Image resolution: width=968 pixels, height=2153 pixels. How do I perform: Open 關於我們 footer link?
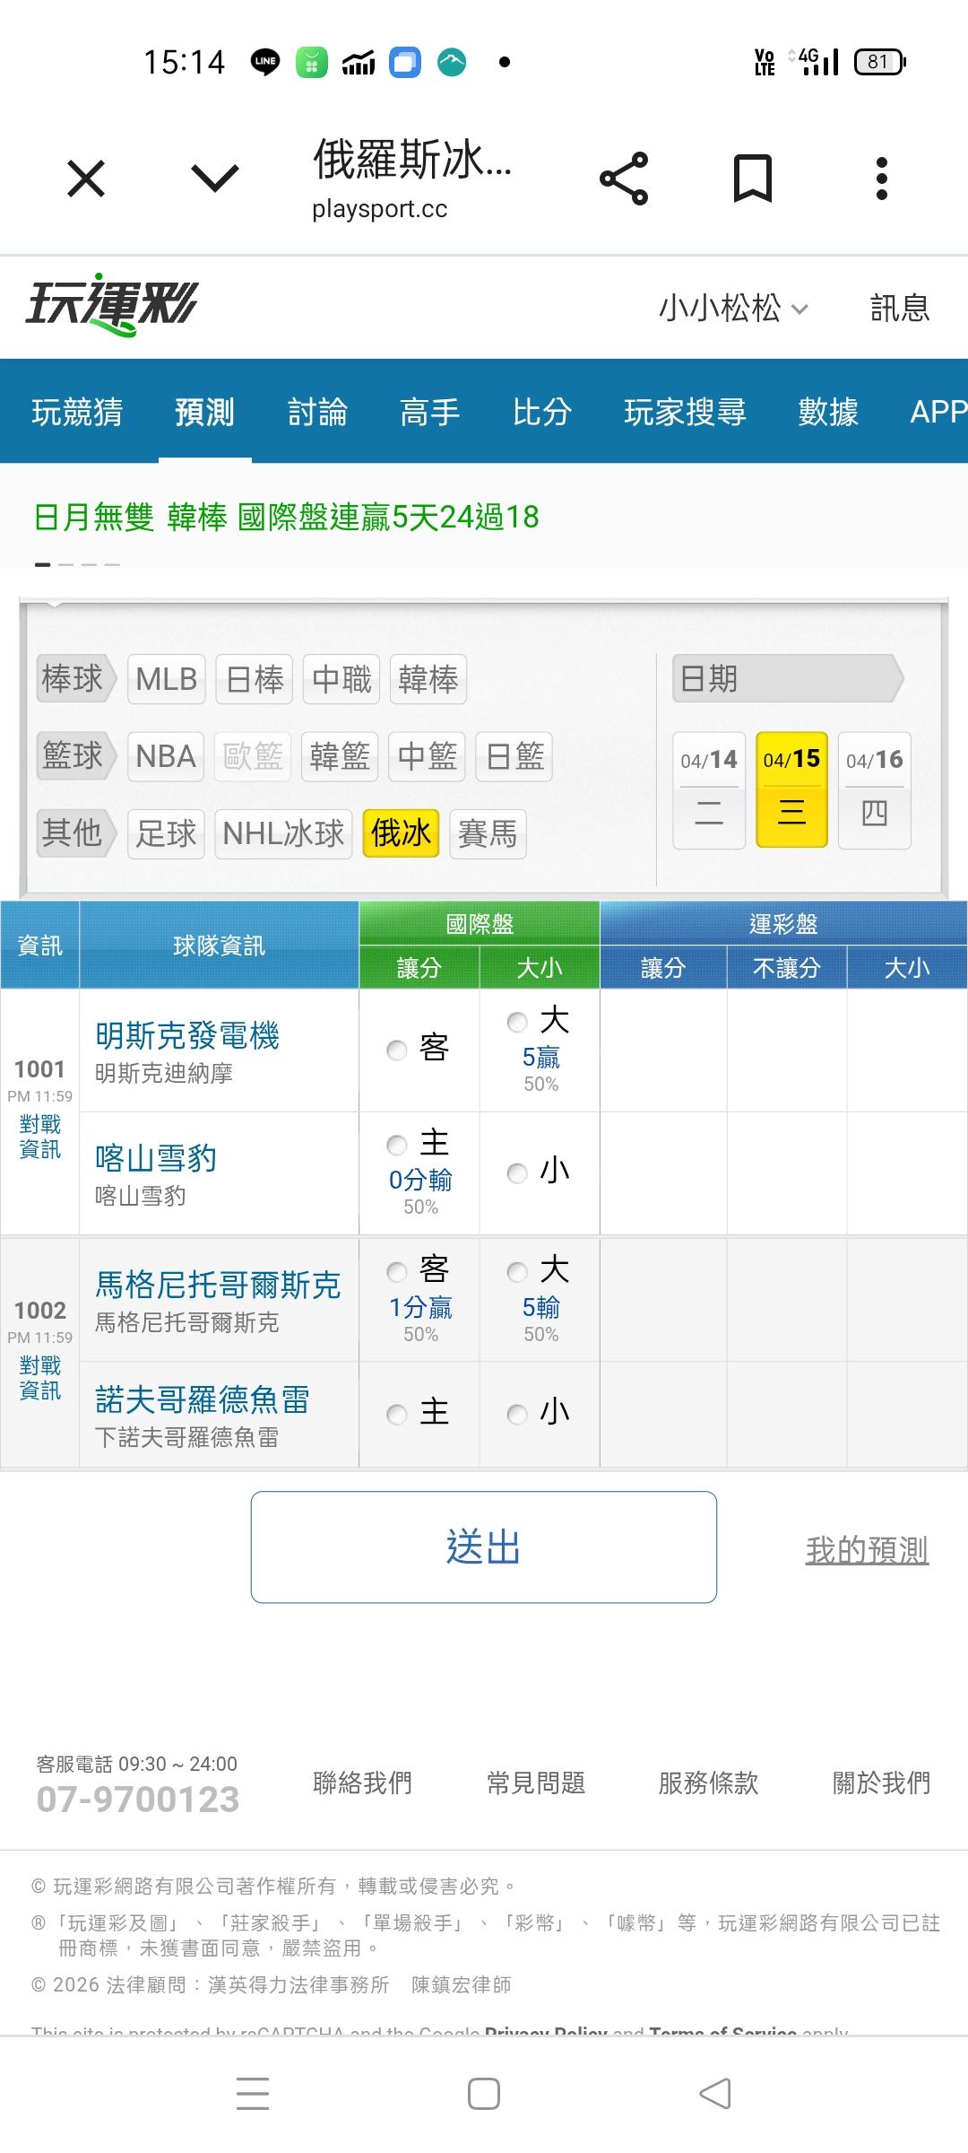[x=882, y=1783]
